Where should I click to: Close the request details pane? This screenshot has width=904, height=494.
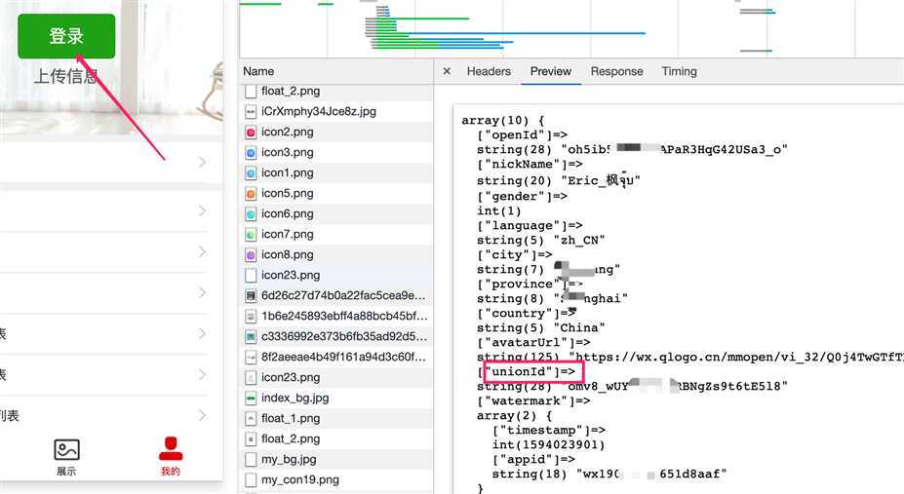pyautogui.click(x=447, y=71)
